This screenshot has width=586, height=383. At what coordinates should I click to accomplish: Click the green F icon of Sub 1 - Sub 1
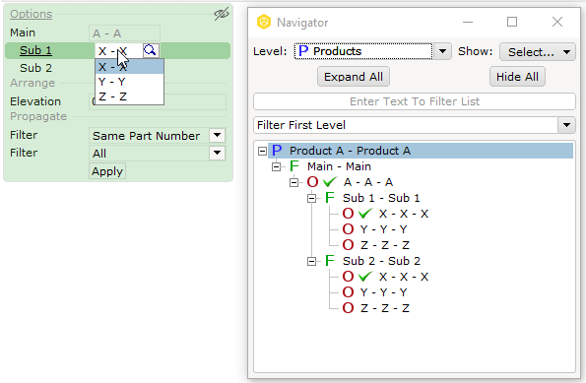click(330, 198)
